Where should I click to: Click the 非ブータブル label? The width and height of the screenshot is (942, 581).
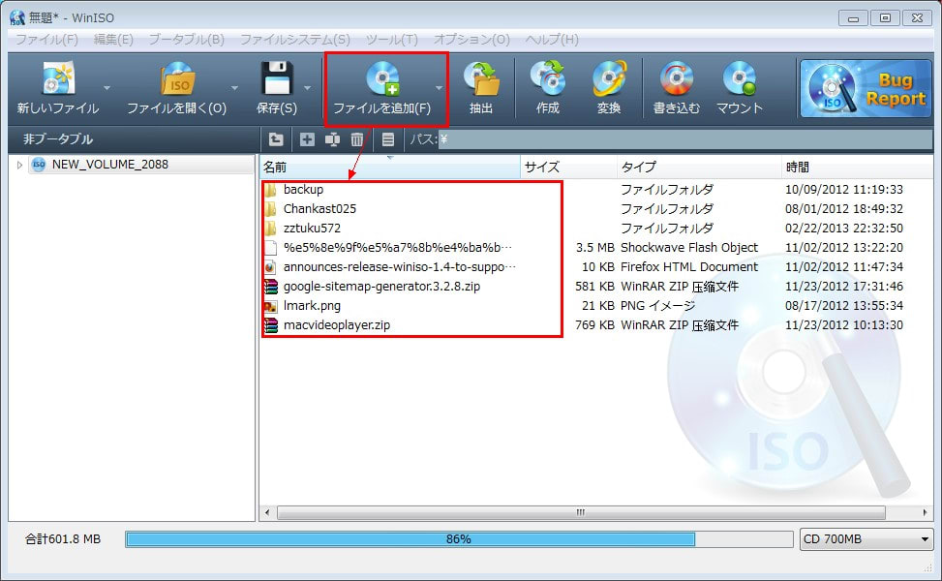pos(58,139)
